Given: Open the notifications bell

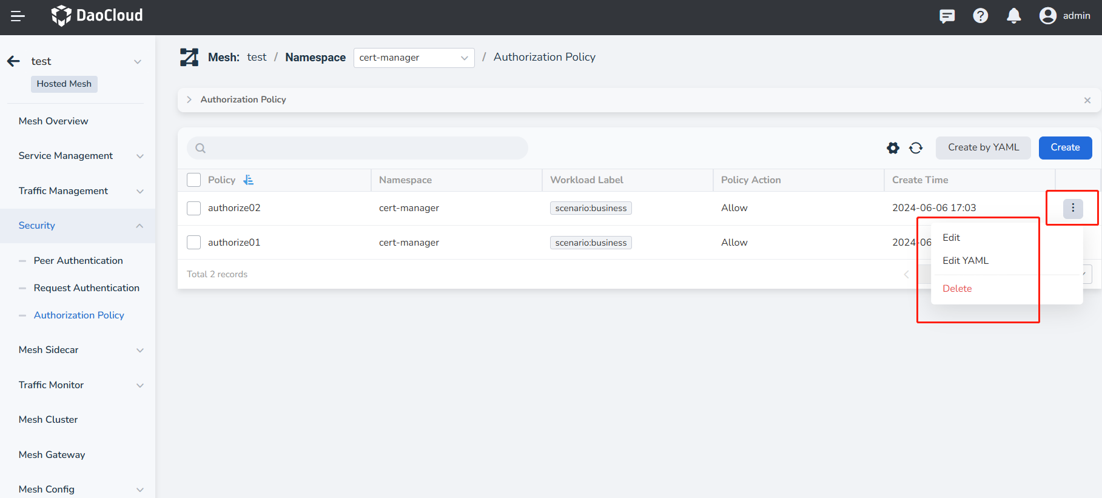Looking at the screenshot, I should (1013, 16).
